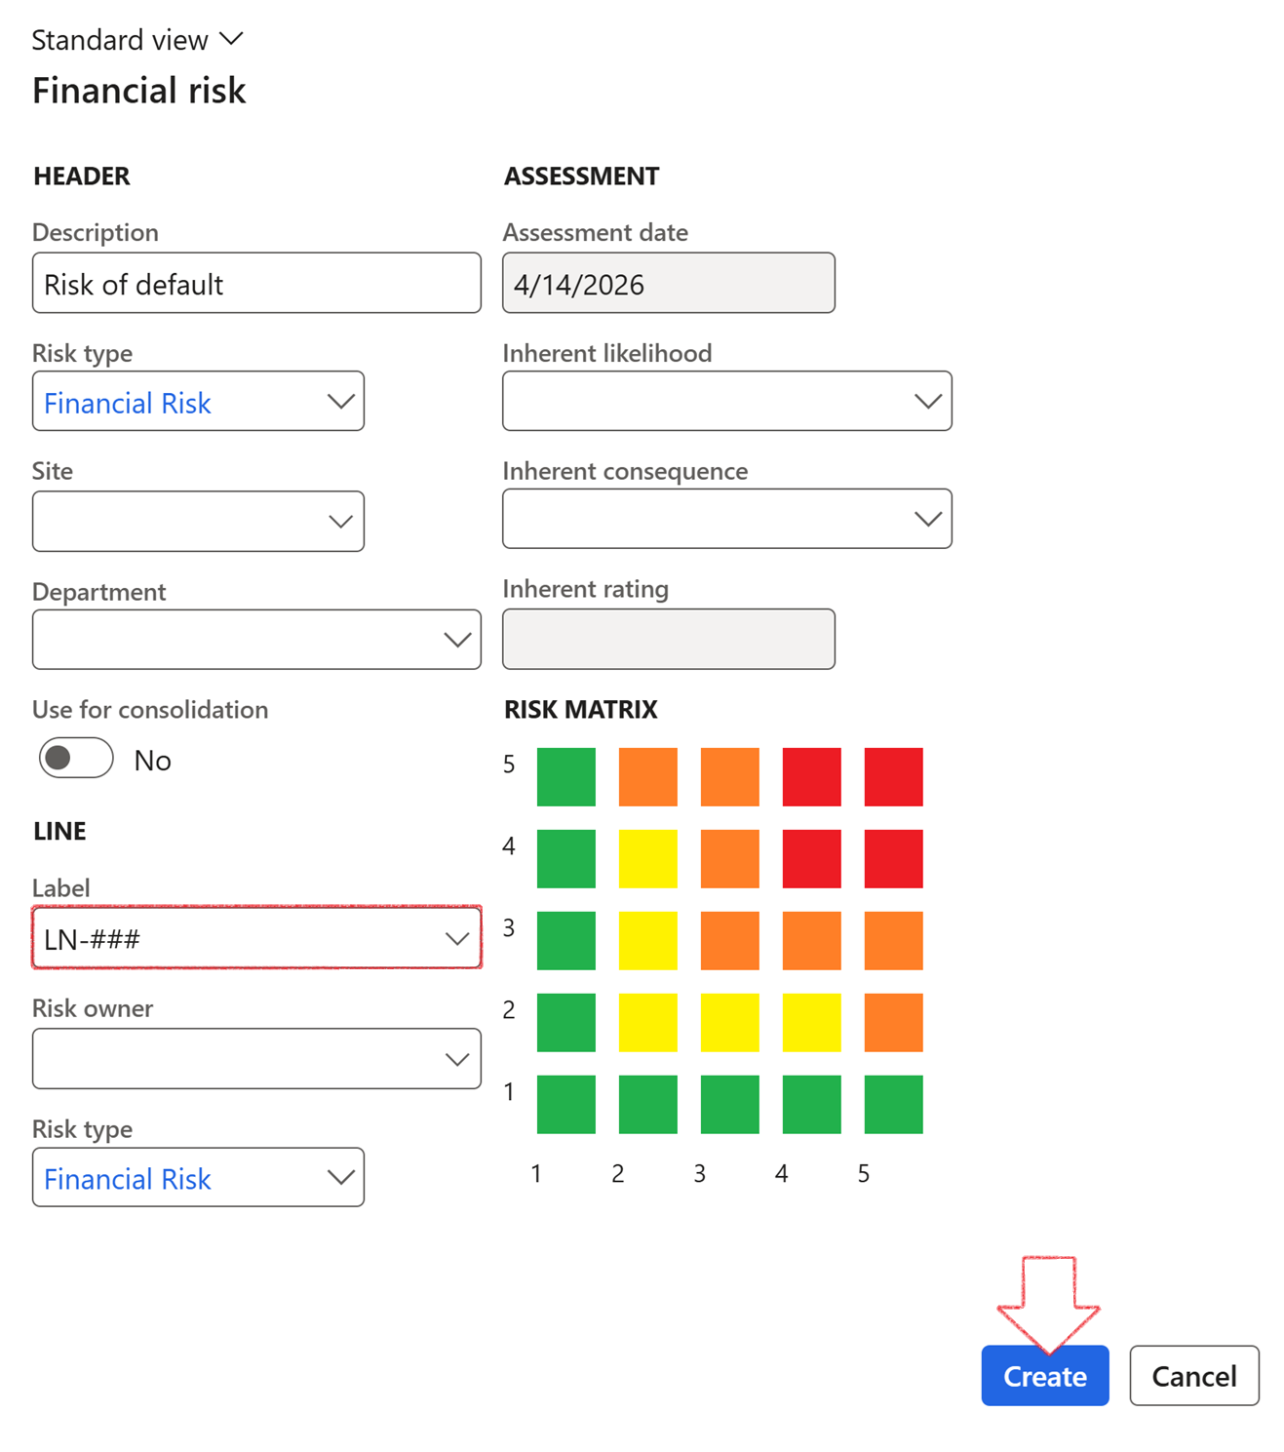Click the Inherent rating field
The height and width of the screenshot is (1452, 1284).
tap(668, 640)
